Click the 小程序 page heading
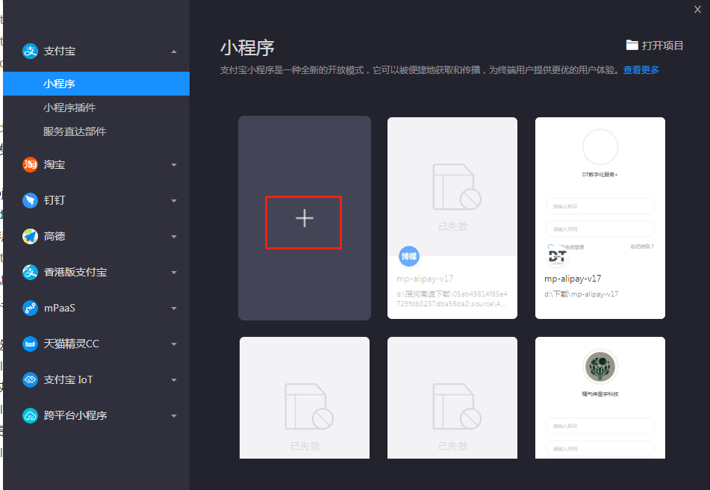The image size is (710, 490). pos(247,48)
